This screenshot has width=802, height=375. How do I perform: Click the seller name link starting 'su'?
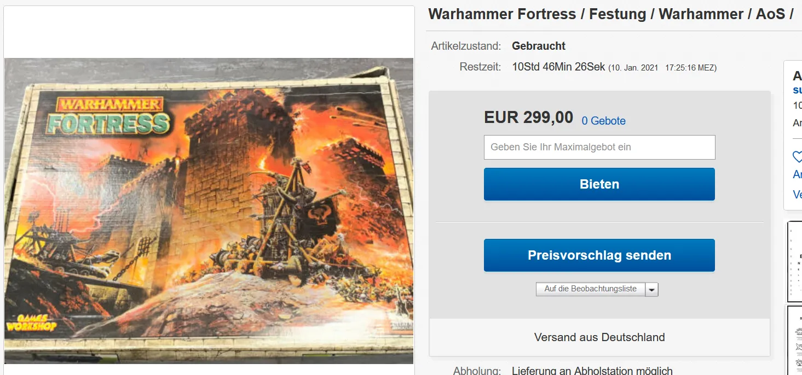click(798, 90)
